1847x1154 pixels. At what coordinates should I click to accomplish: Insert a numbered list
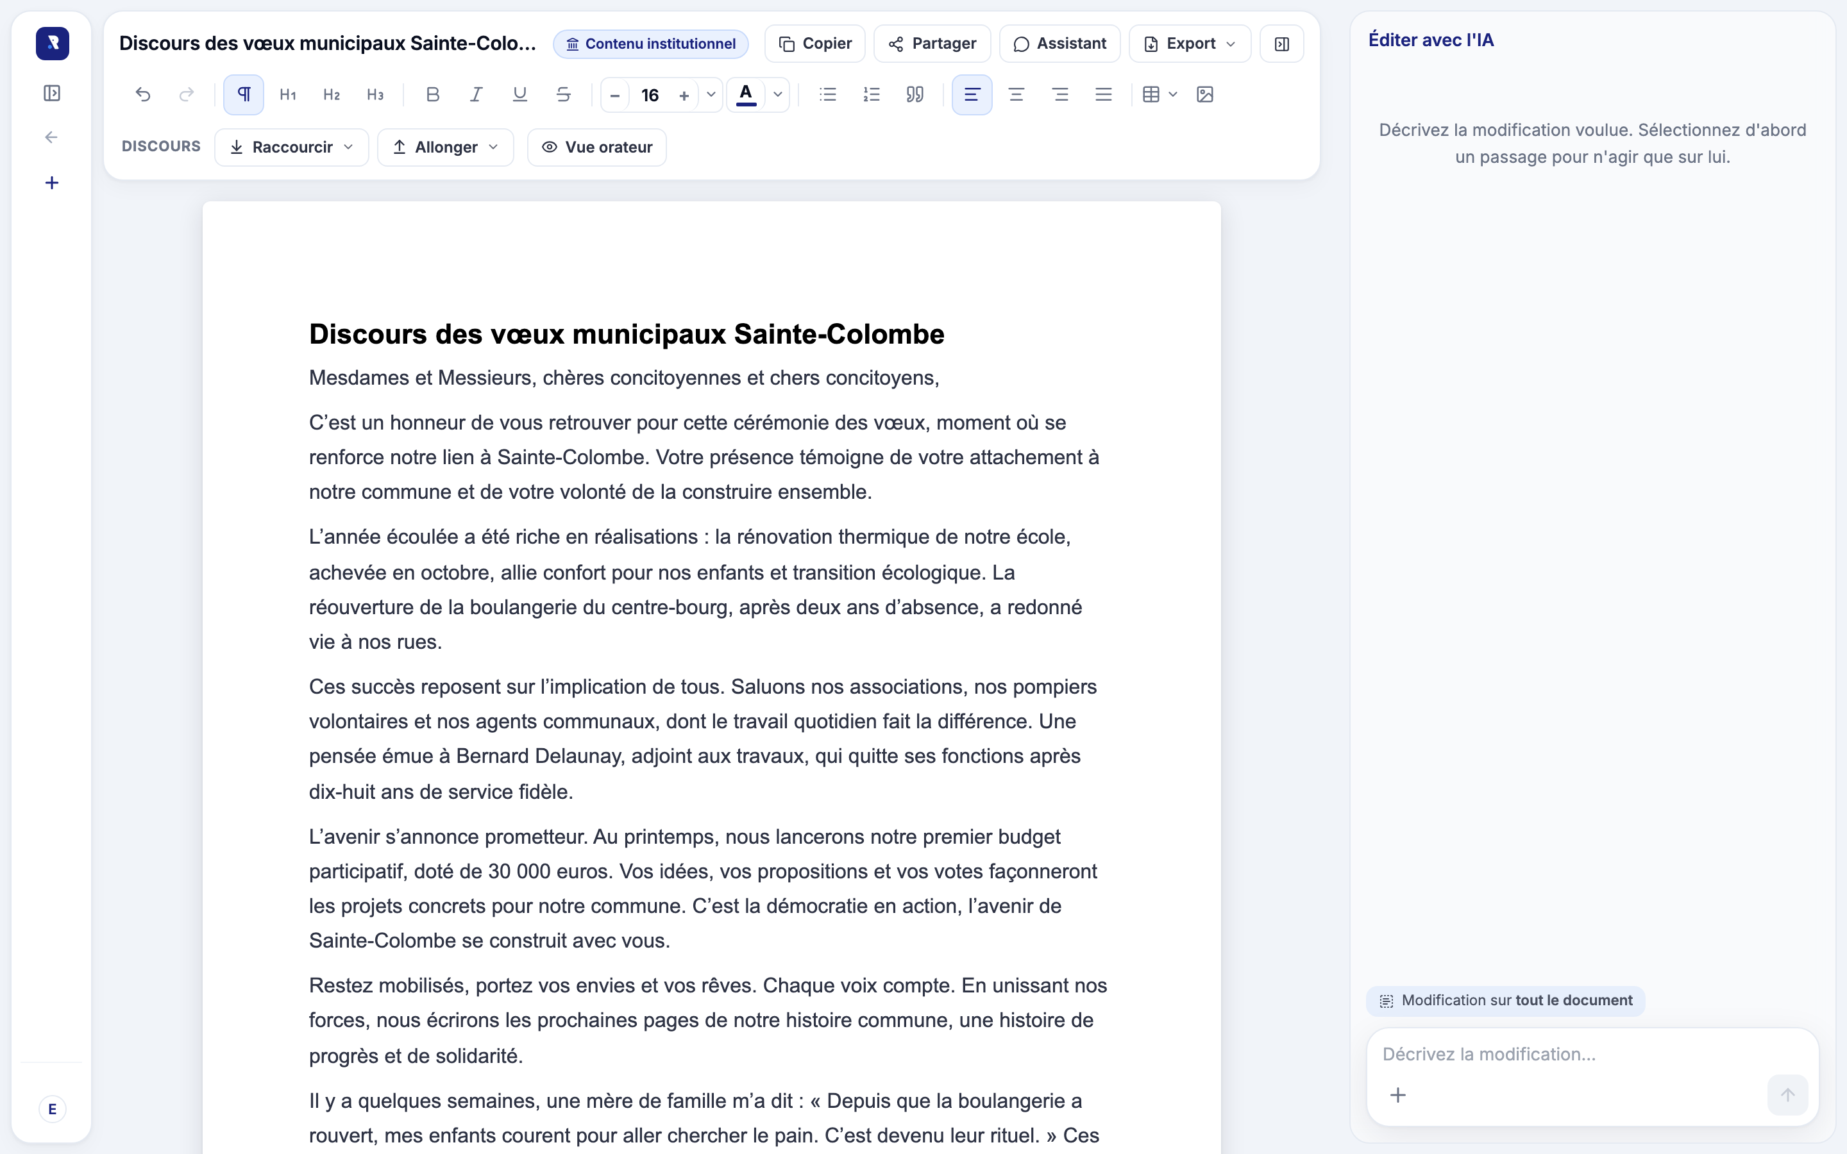[872, 95]
